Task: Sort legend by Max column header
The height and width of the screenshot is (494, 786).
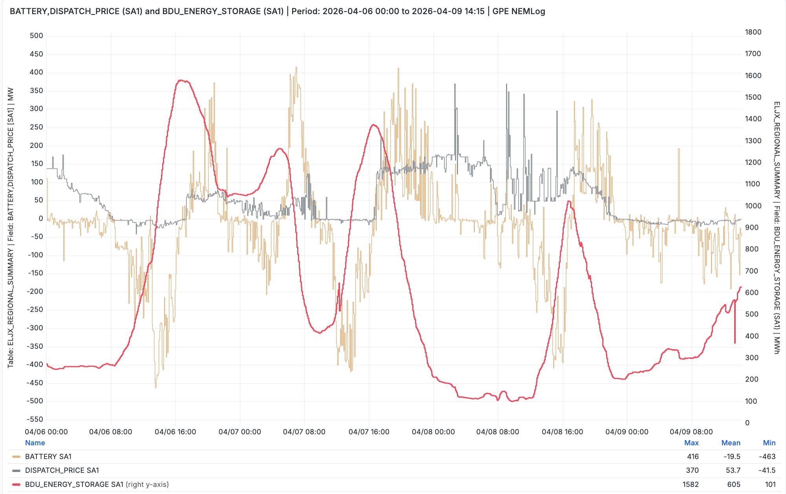Action: click(691, 443)
